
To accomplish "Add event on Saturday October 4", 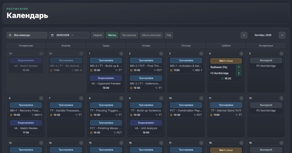I will tap(241, 53).
